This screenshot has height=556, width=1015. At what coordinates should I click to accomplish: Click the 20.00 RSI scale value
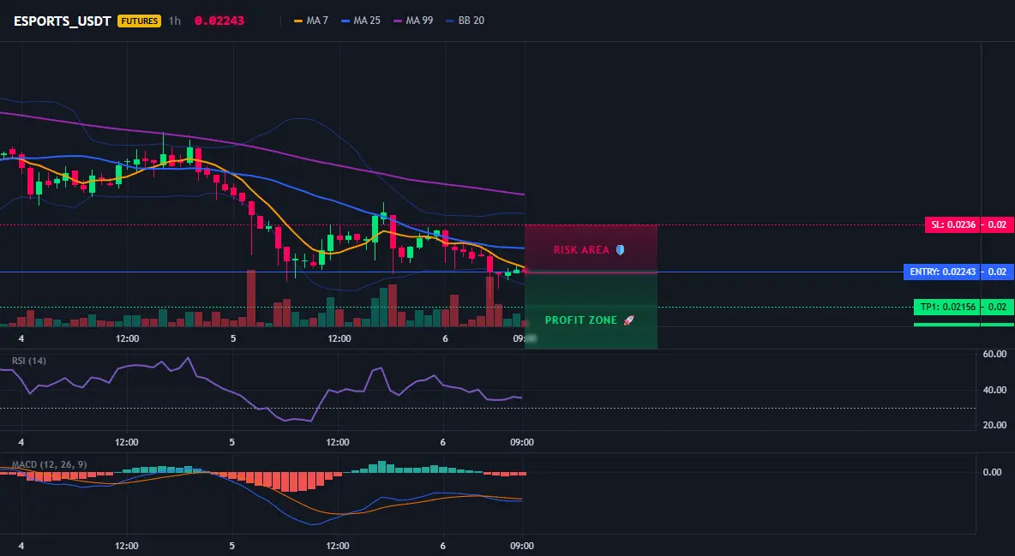coord(994,425)
